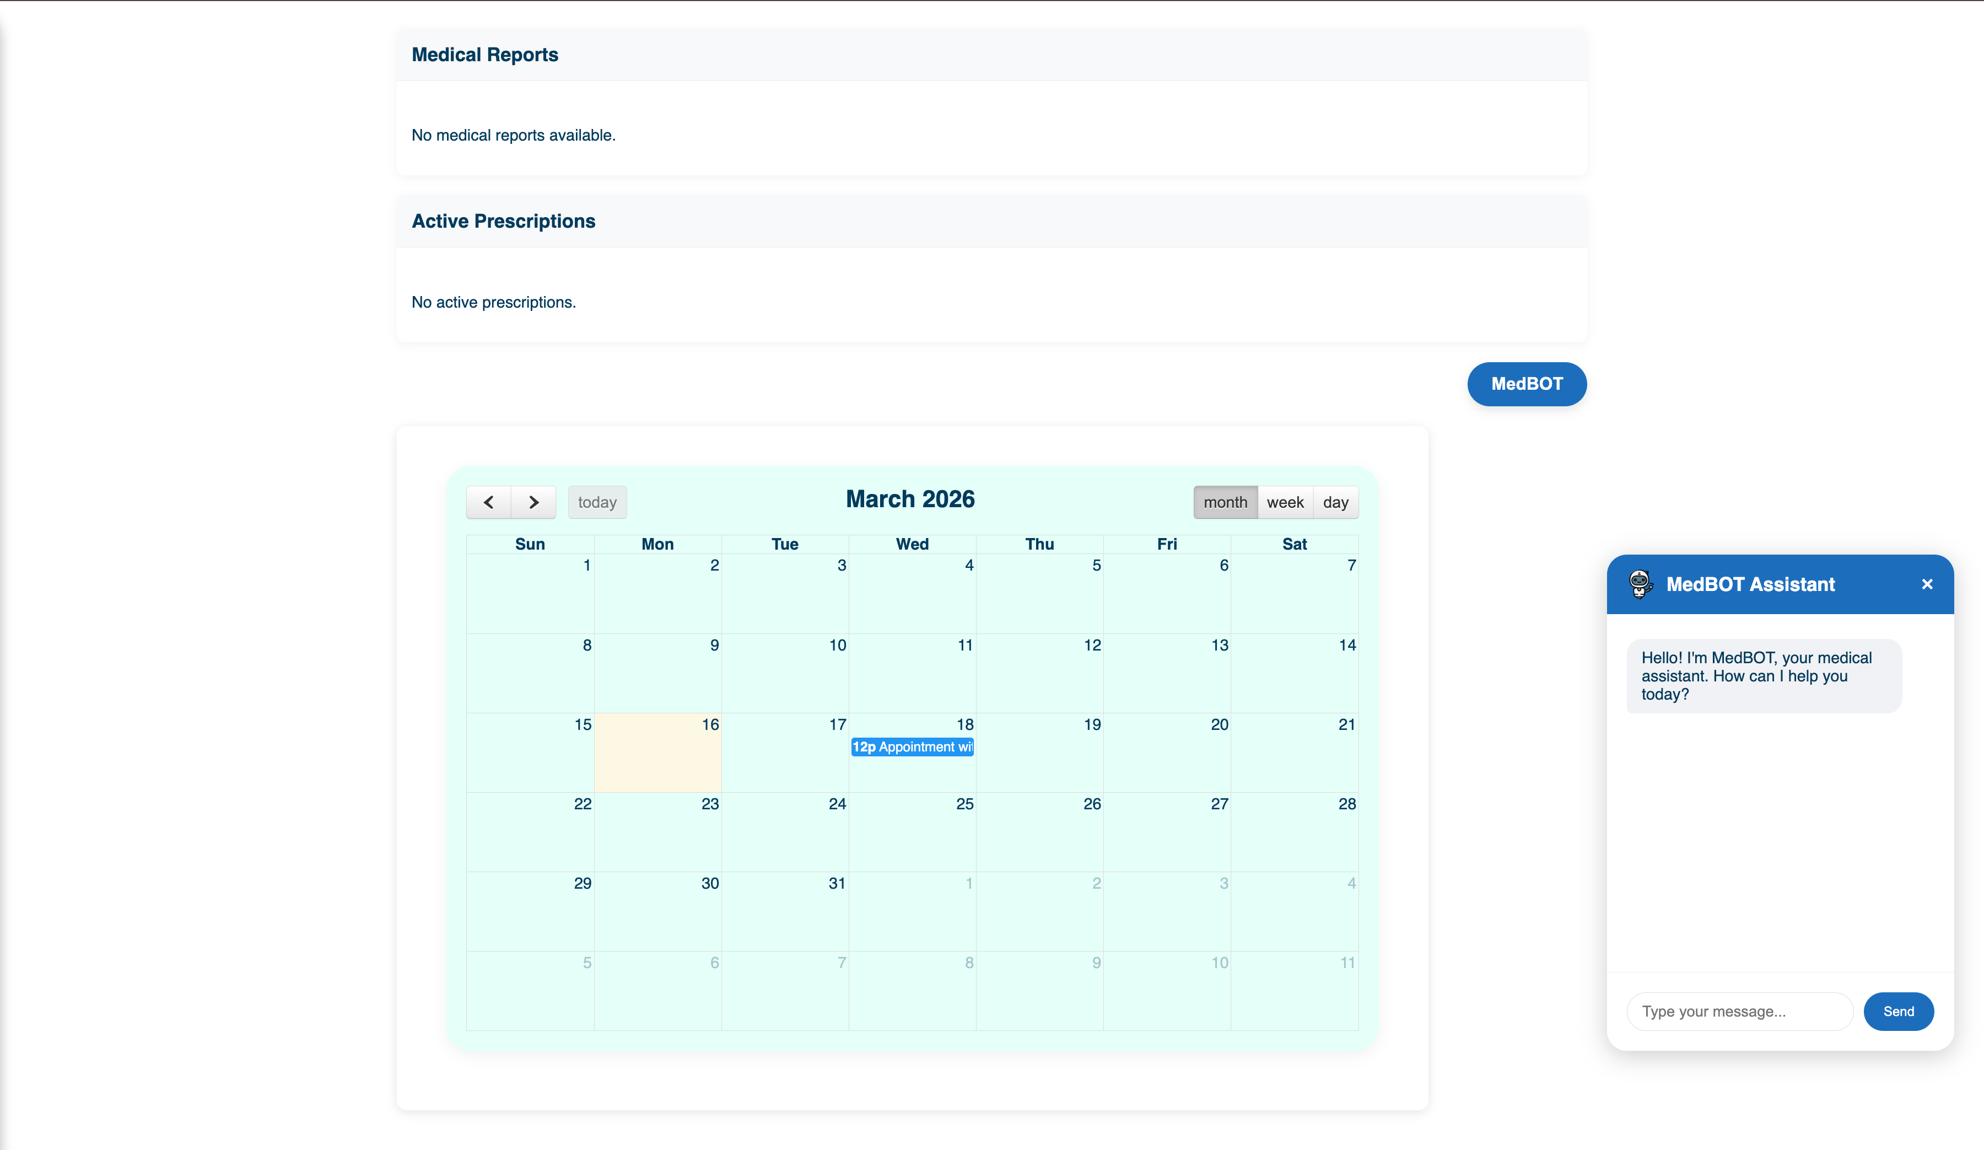This screenshot has height=1150, width=1984.
Task: Go to previous month using left arrow
Action: pos(488,503)
